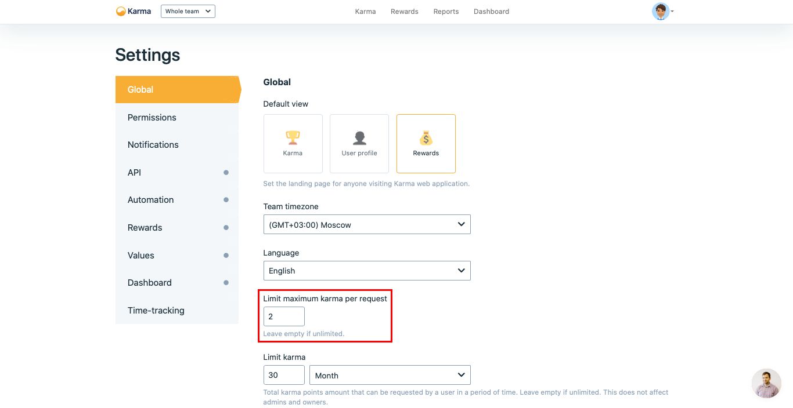The width and height of the screenshot is (793, 408).
Task: Switch to the API settings tab
Action: point(177,172)
